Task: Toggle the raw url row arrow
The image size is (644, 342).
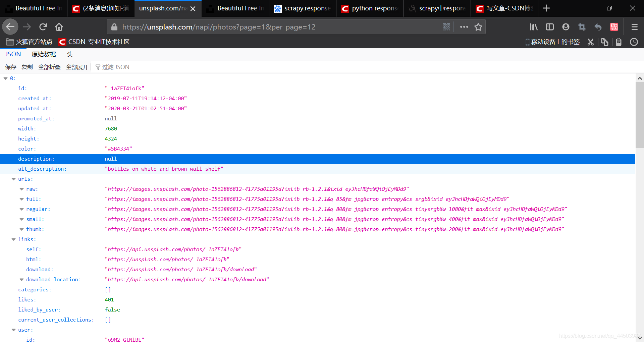Action: (22, 189)
